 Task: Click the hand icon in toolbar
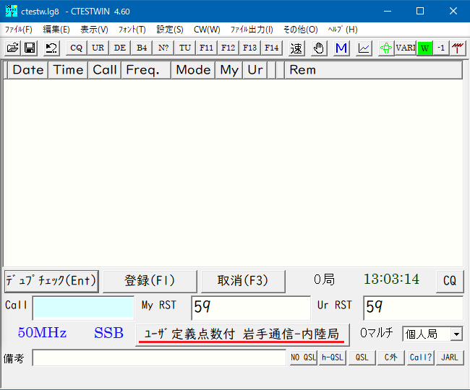pos(319,48)
